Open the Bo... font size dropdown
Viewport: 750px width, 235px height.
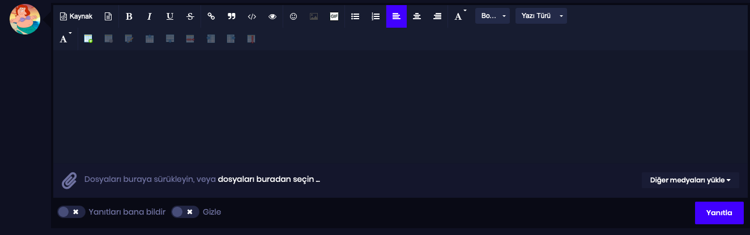(x=492, y=16)
